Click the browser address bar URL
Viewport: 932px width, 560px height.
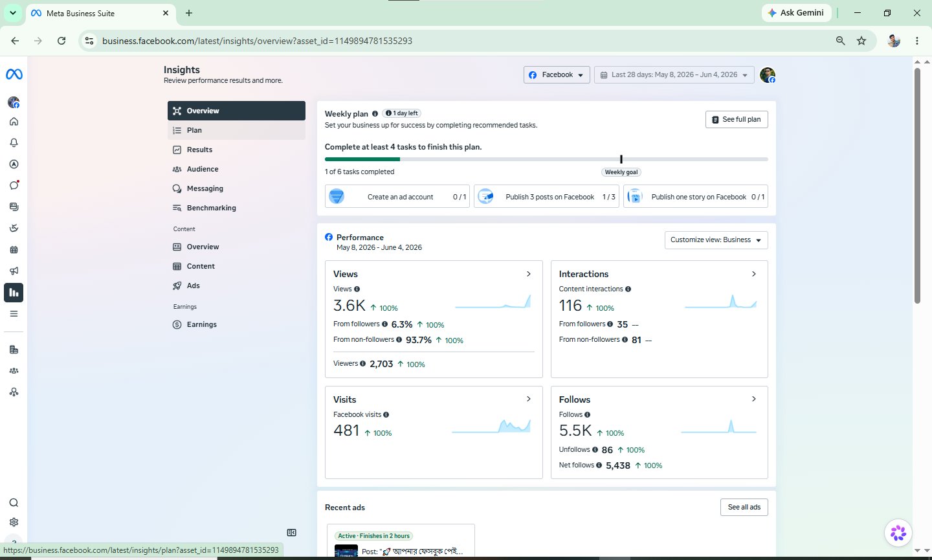point(257,41)
